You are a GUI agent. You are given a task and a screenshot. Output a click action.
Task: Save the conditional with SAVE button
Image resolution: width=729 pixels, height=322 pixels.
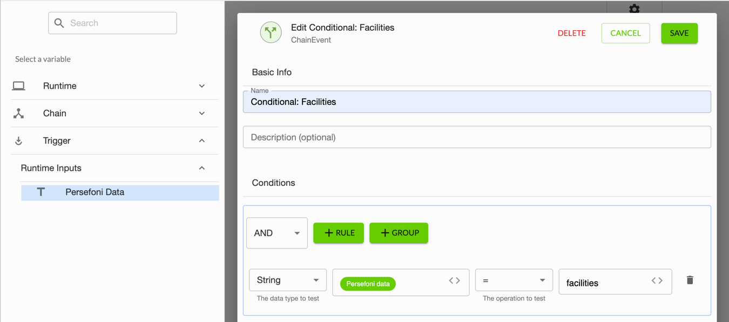(679, 33)
